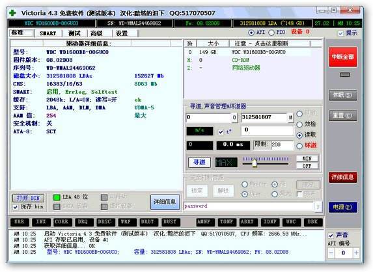This screenshot has height=272, width=373.
Task: Switch to the 标准 tab
Action: coord(21,33)
